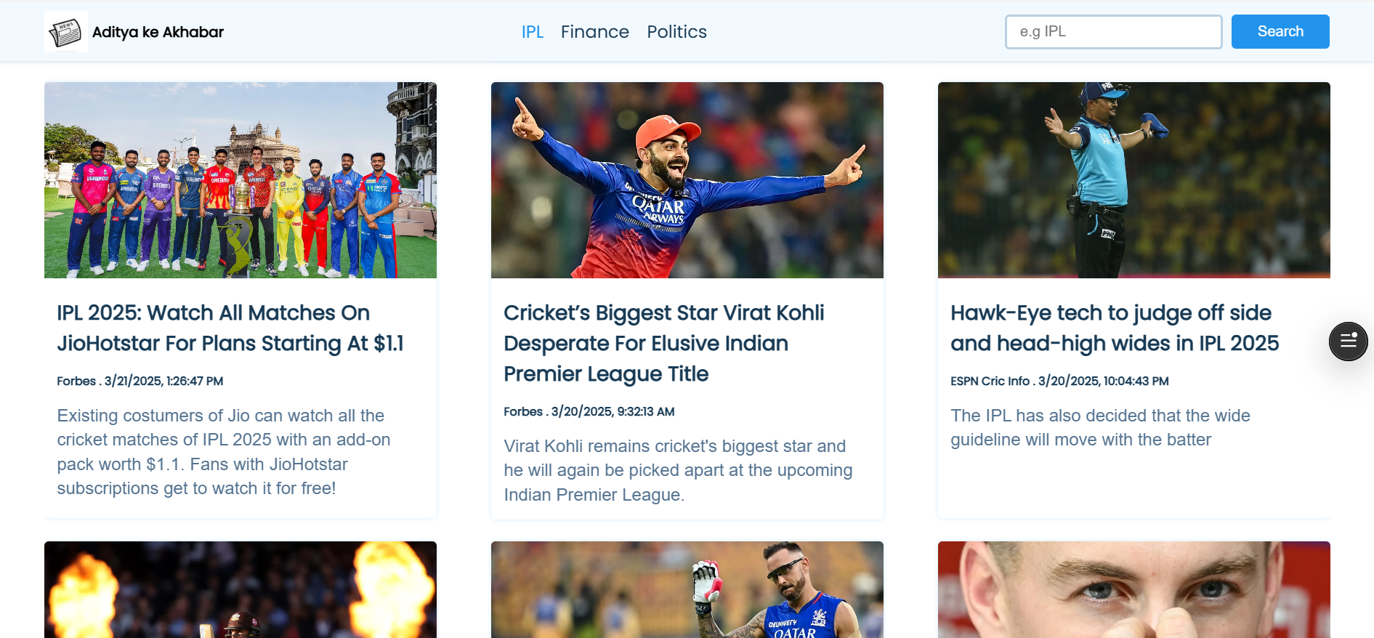Click the bottom-right close-up face image
The height and width of the screenshot is (638, 1374).
[1134, 589]
